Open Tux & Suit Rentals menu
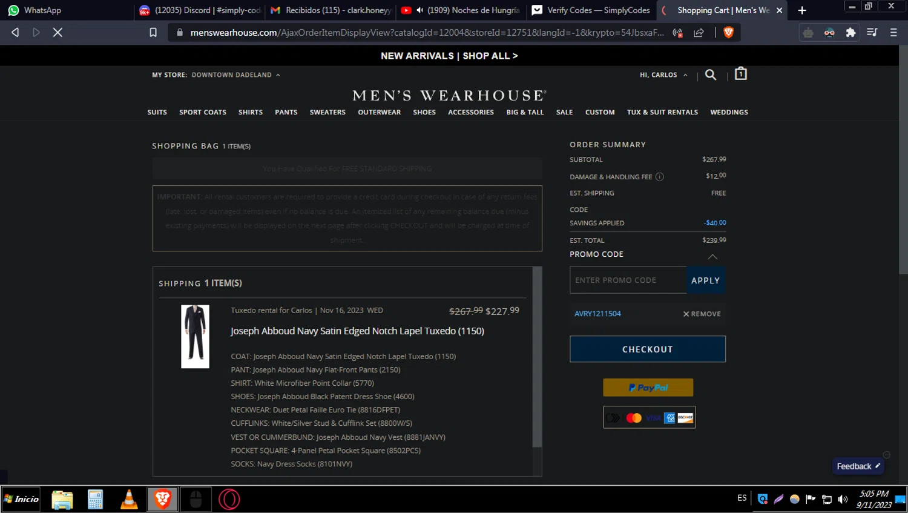The width and height of the screenshot is (908, 513). (x=663, y=112)
